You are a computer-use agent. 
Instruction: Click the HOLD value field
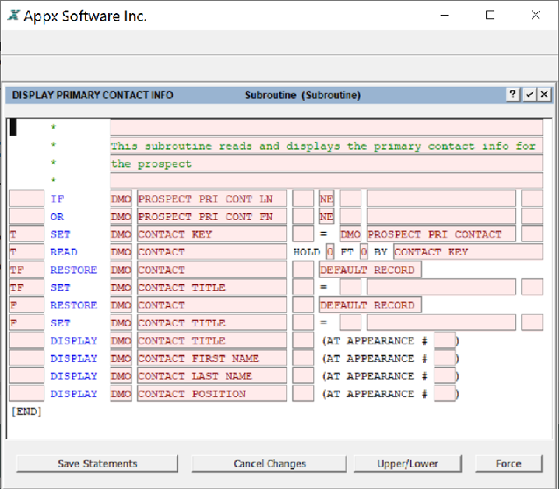[x=330, y=252]
